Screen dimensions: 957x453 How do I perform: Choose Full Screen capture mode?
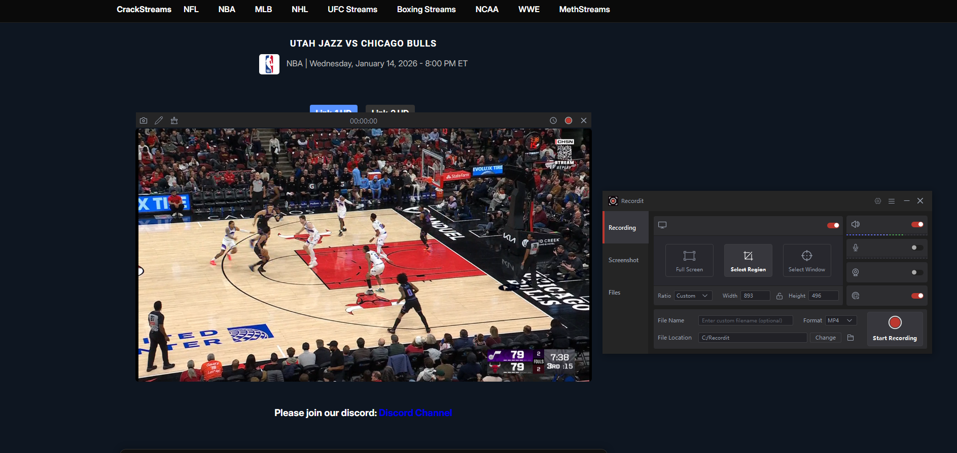[x=689, y=260]
